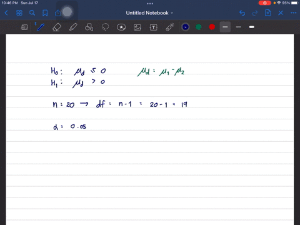
Task: Tap the handwritten 'α = 0.05' line
Action: pos(69,126)
